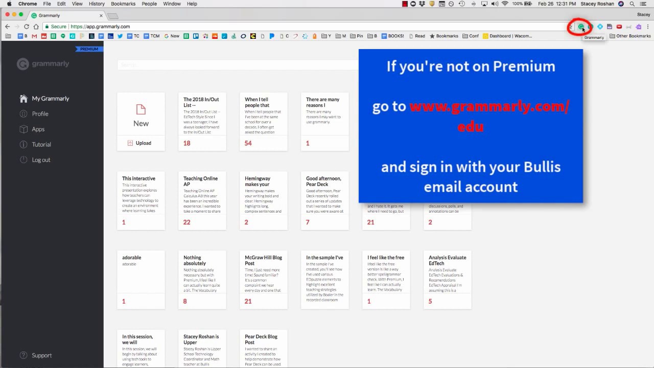Viewport: 654px width, 368px height.
Task: Close the Grammarly tab
Action: (x=101, y=15)
